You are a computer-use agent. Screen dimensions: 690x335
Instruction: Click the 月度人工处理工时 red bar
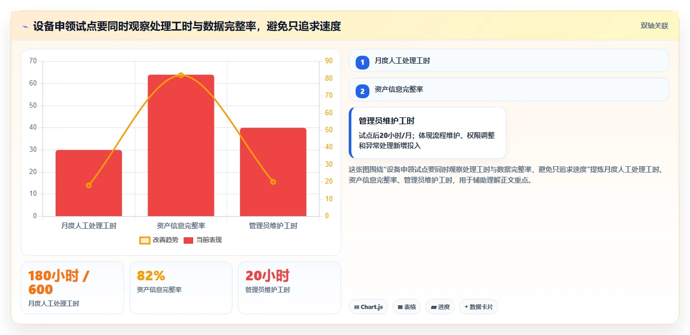pyautogui.click(x=89, y=183)
